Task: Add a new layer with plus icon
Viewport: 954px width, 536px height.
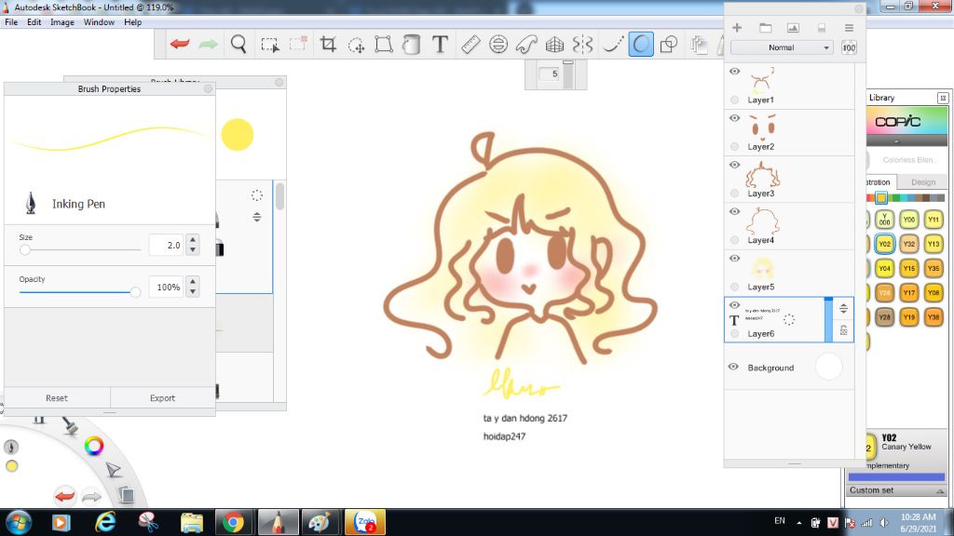Action: 737,28
